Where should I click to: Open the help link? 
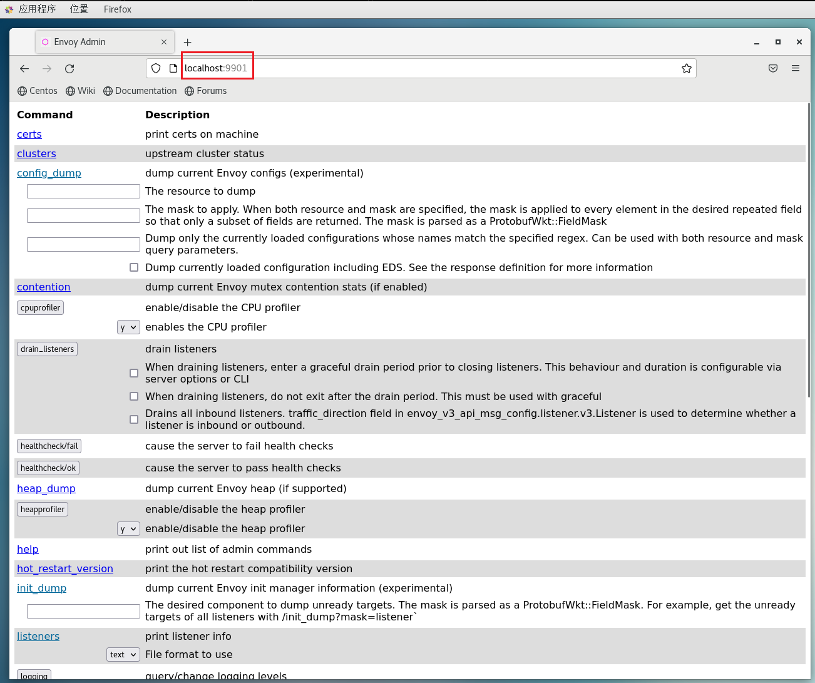(28, 549)
